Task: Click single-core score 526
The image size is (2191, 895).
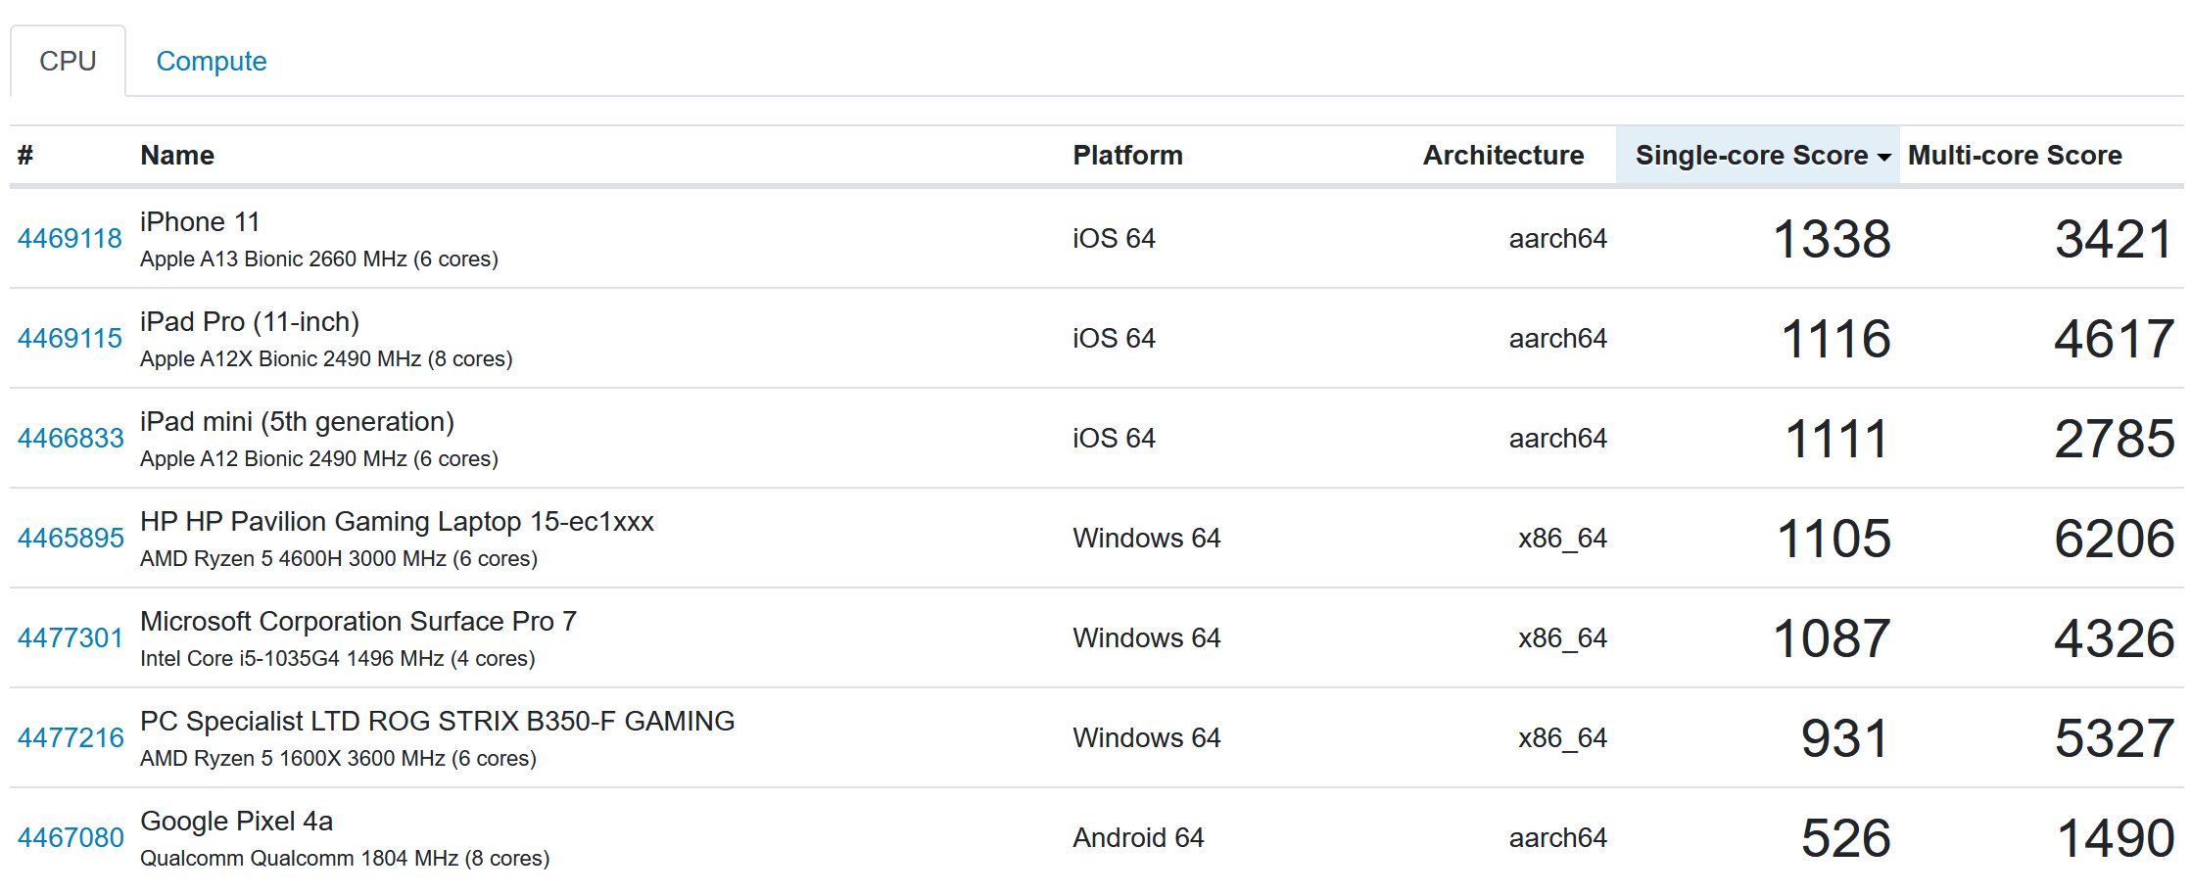Action: [x=1845, y=838]
